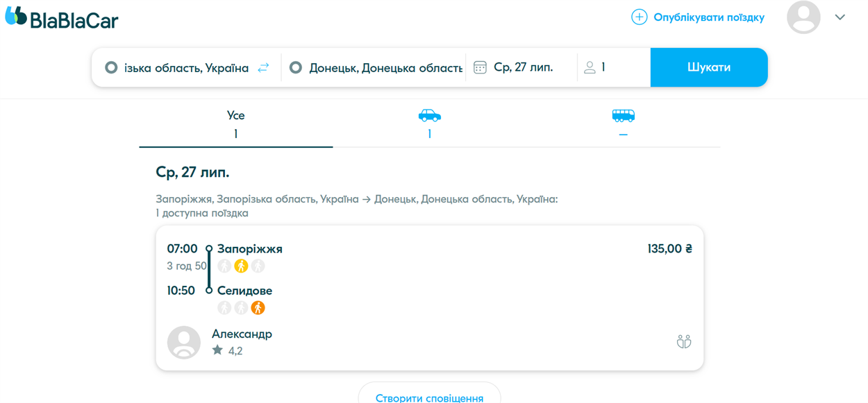868x403 pixels.
Task: Click route description Запоріжжя → Донецьк text
Action: pos(357,199)
